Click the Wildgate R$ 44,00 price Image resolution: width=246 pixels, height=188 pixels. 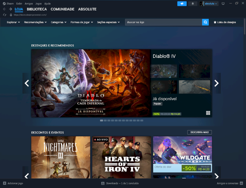tap(204, 169)
